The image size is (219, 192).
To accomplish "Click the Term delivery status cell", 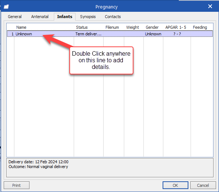I will pyautogui.click(x=88, y=34).
